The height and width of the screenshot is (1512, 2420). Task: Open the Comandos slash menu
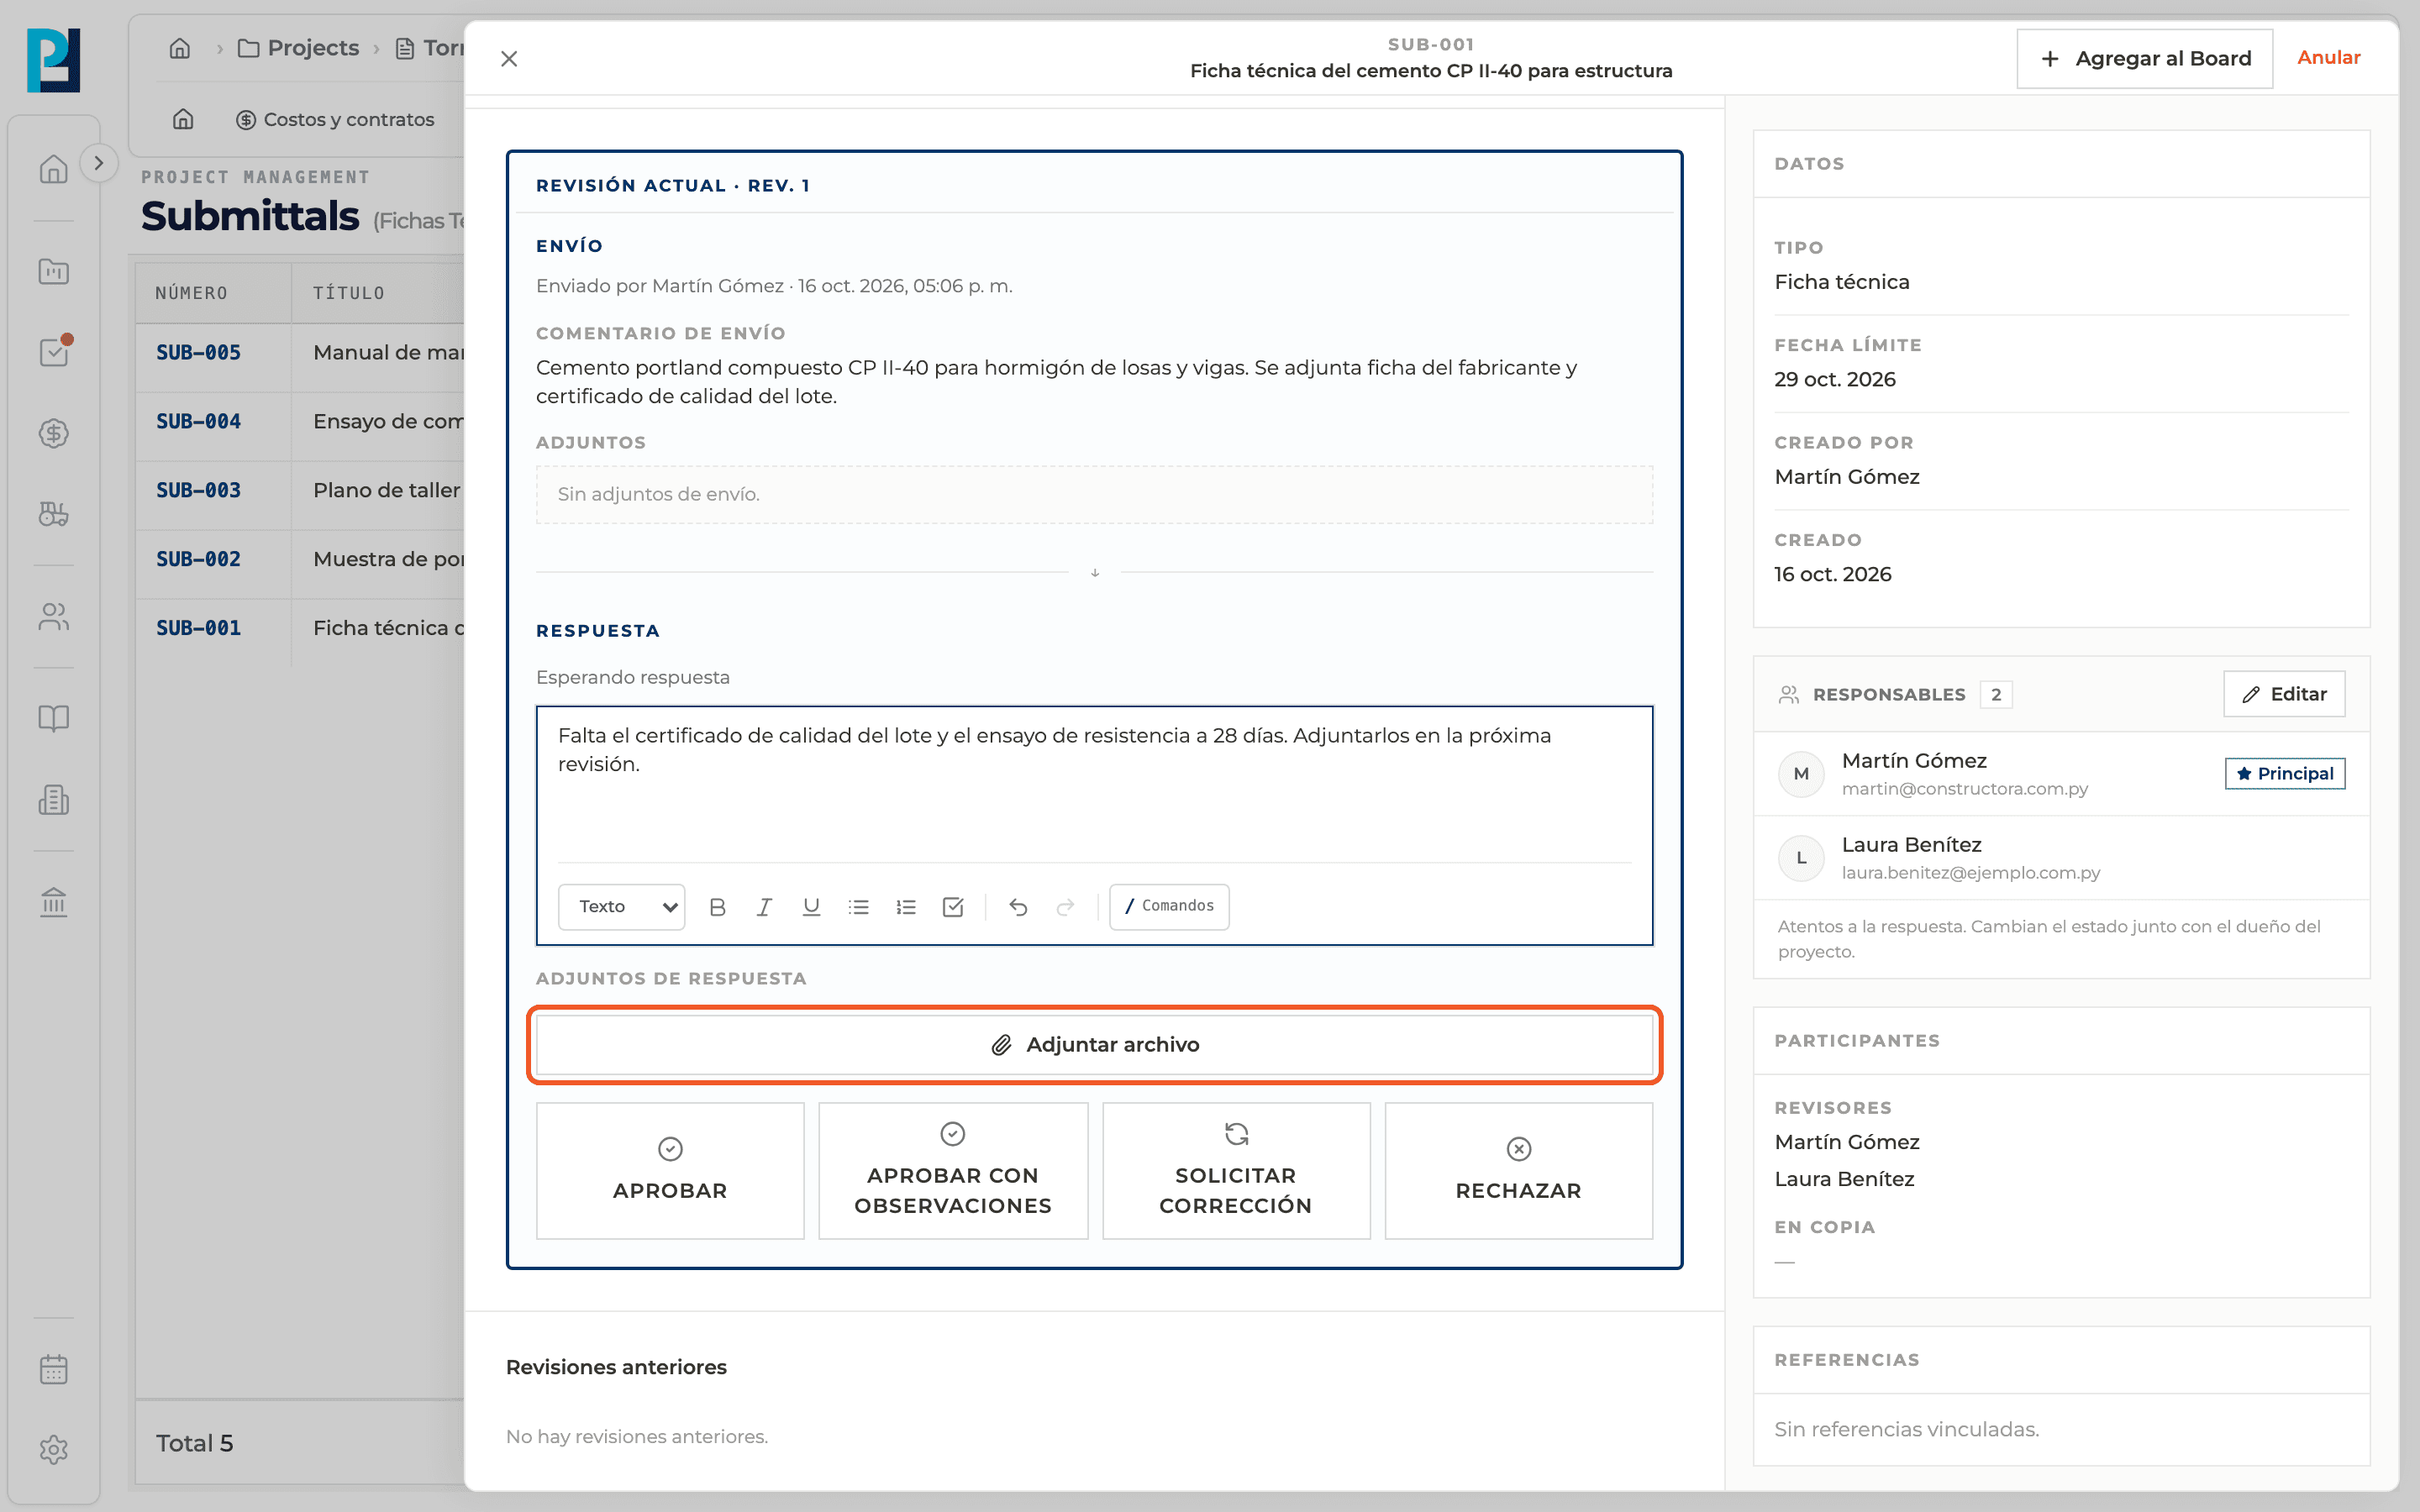click(x=1169, y=906)
